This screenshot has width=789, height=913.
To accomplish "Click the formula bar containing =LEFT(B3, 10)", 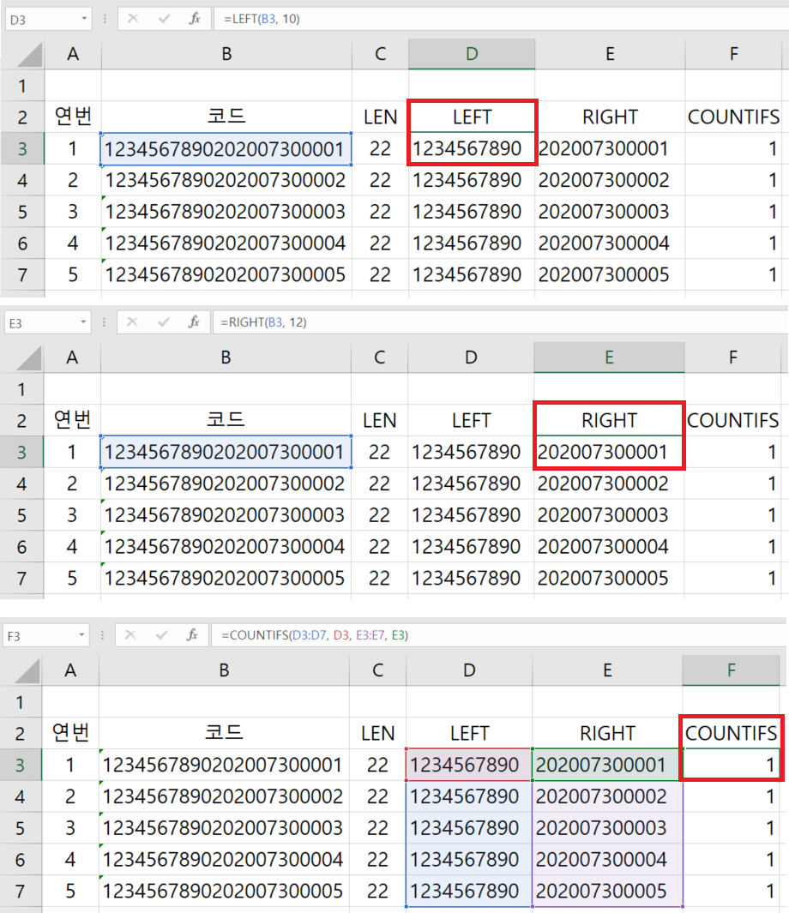I will tap(501, 19).
